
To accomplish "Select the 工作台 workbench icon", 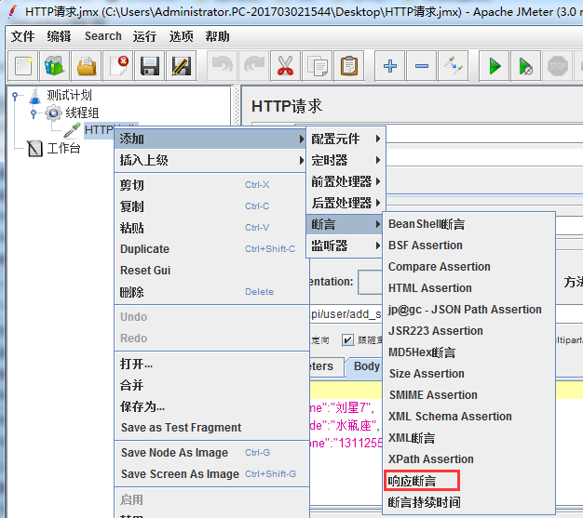I will tap(35, 148).
